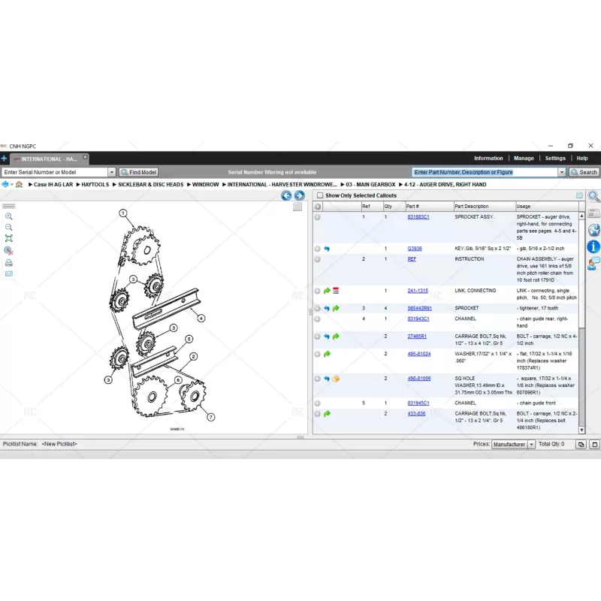Open part number link 565442R81
This screenshot has height=601, width=601.
[x=419, y=308]
